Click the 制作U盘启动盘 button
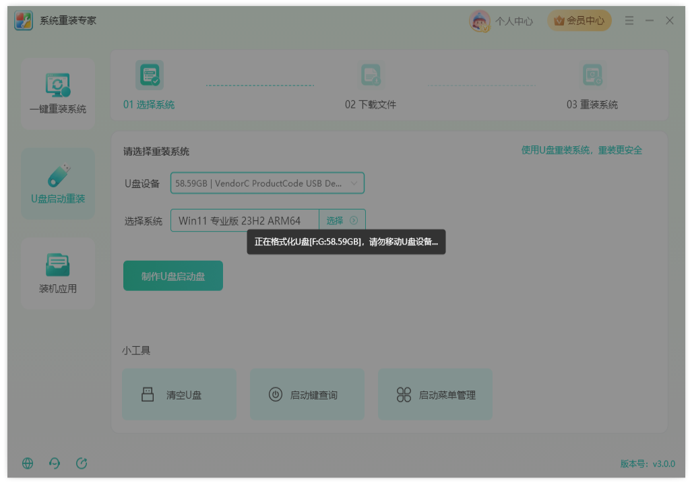690x489 pixels. click(x=173, y=276)
